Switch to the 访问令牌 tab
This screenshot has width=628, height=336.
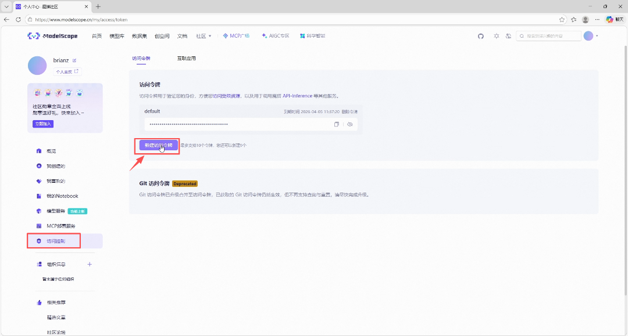click(x=141, y=59)
